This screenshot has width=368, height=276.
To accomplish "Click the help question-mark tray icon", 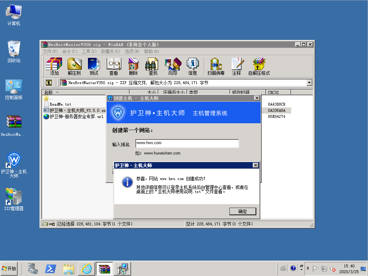I will click(x=293, y=268).
